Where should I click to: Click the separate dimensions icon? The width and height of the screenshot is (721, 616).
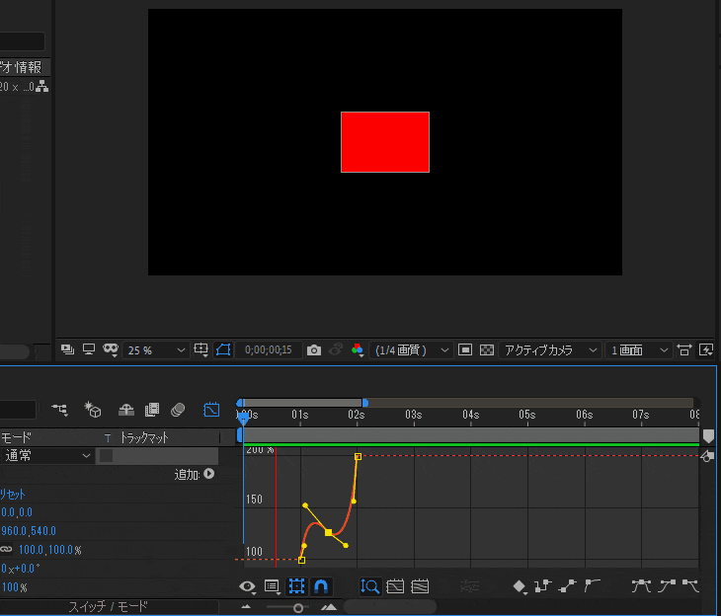pyautogui.click(x=469, y=586)
